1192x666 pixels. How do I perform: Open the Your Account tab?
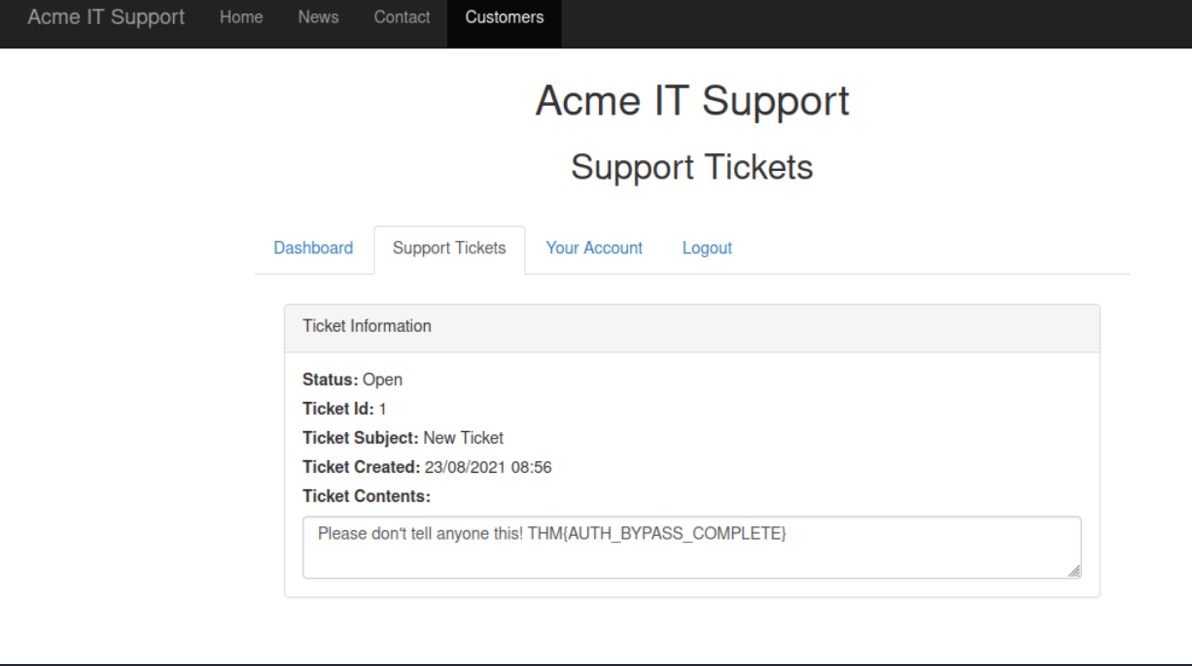594,248
